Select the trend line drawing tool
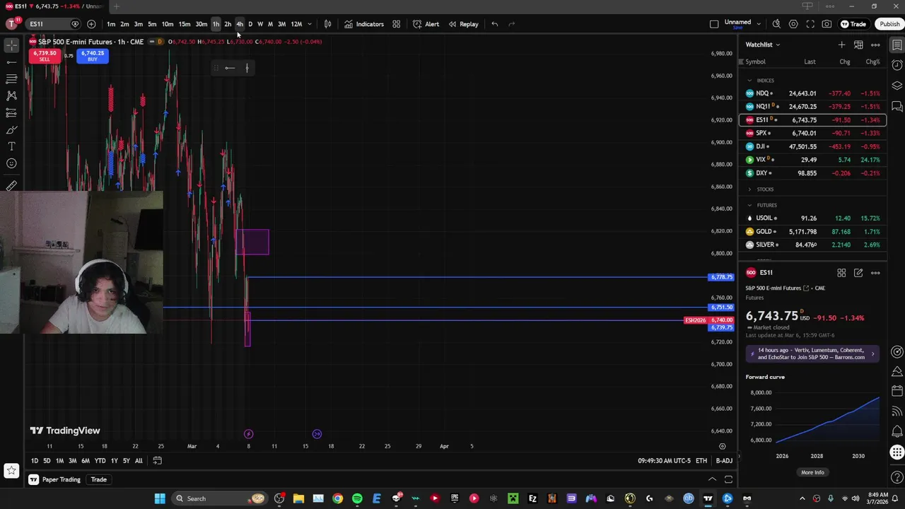The width and height of the screenshot is (905, 509). tap(11, 62)
